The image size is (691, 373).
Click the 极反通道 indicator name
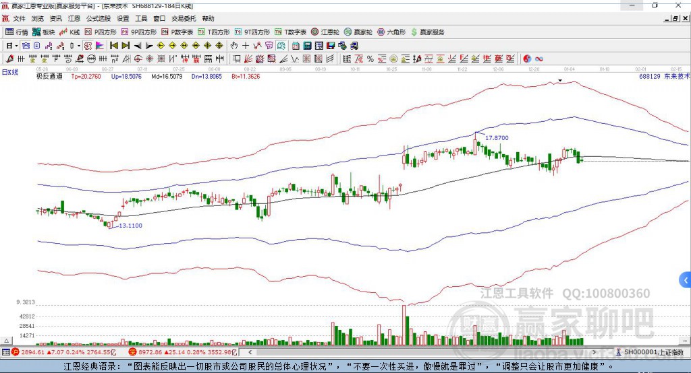pyautogui.click(x=49, y=76)
